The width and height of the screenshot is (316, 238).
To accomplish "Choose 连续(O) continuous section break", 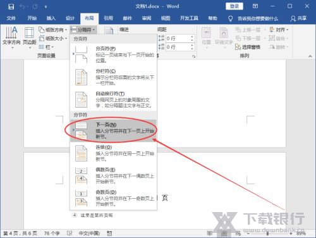I will coord(113,153).
